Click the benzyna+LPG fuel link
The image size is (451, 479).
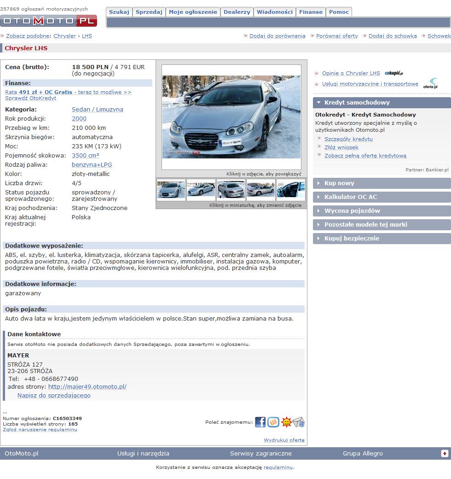92,165
